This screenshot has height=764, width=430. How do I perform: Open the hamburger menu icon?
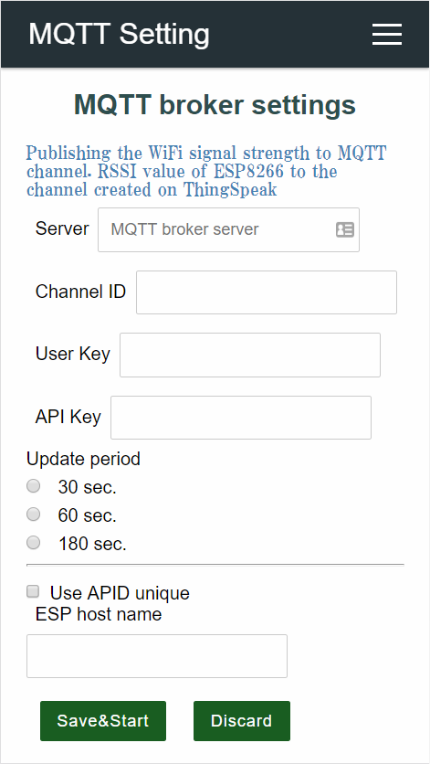(387, 34)
